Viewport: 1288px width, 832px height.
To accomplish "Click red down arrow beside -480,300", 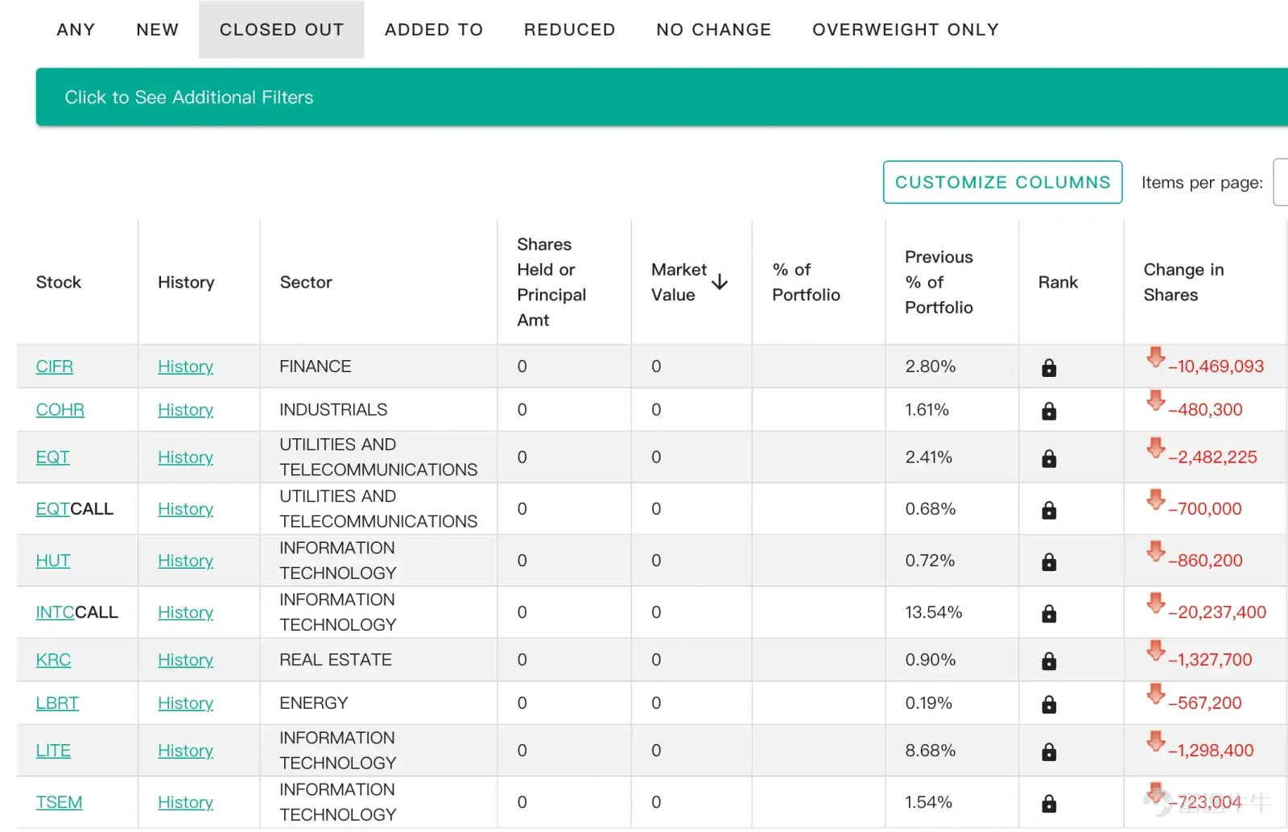I will [x=1155, y=400].
